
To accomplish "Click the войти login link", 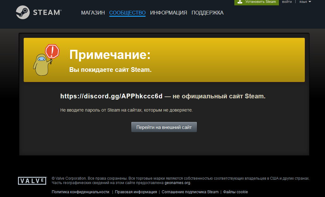I will point(287,2).
